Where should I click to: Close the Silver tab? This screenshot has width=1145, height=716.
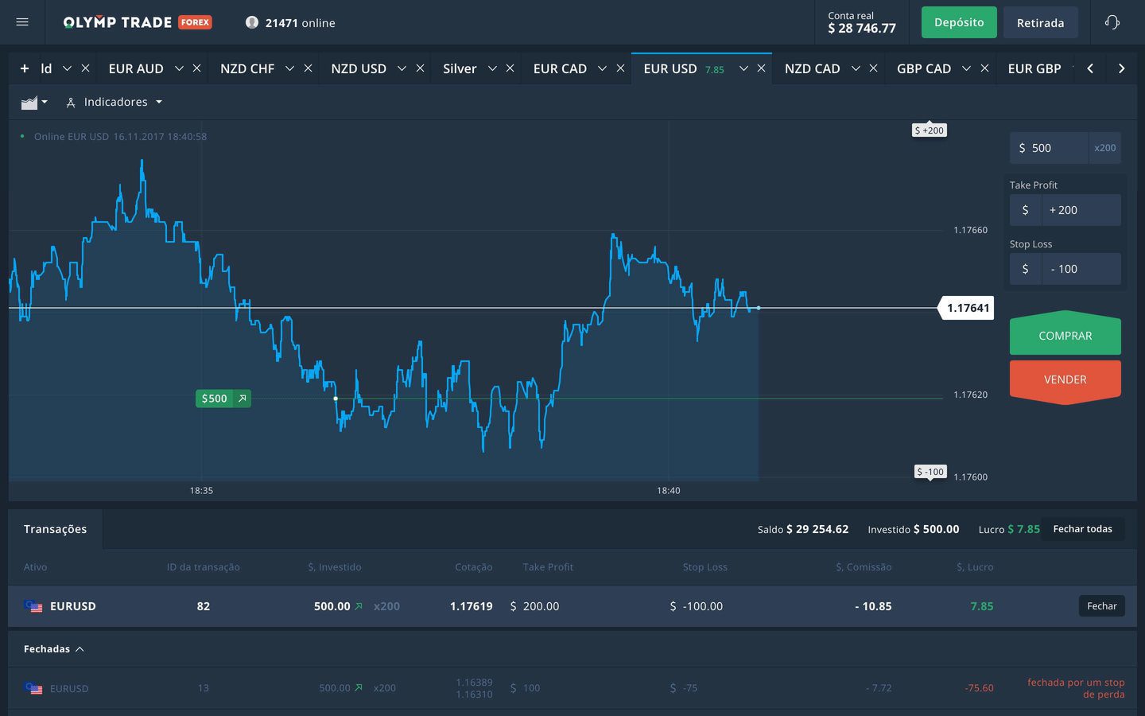tap(510, 68)
